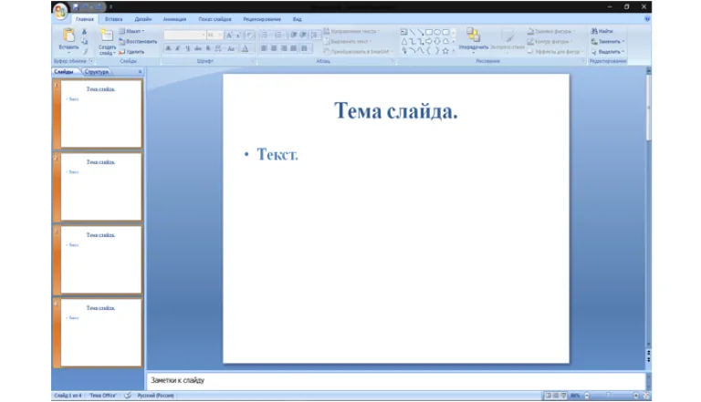Toggle Strikethrough (abc) formatting
The height and width of the screenshot is (402, 701).
point(198,48)
